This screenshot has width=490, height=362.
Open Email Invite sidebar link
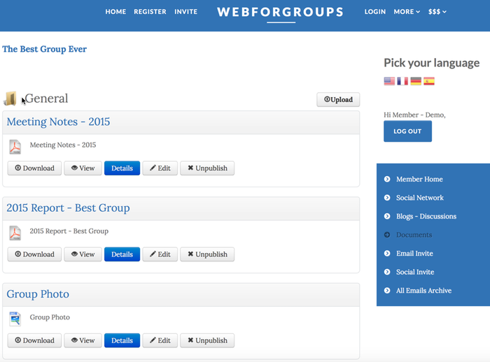[414, 254]
